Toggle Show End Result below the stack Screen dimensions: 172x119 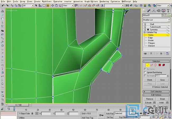[151, 54]
